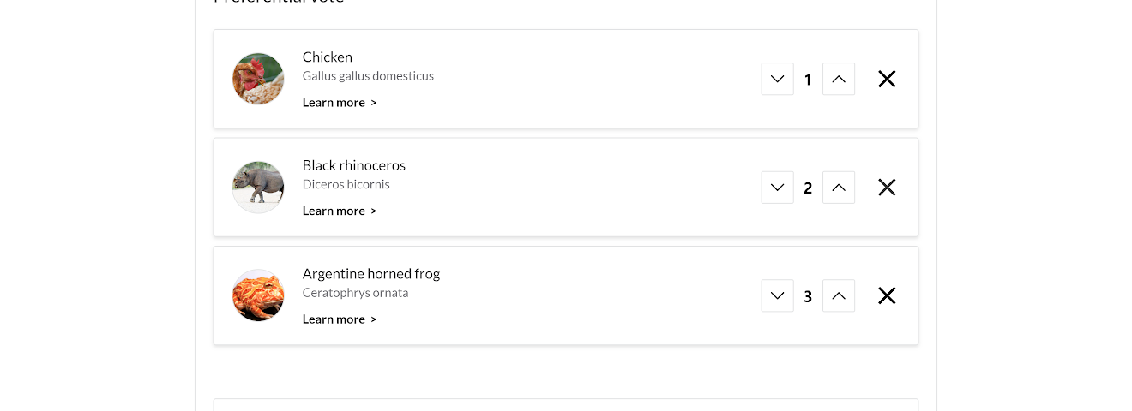1132x411 pixels.
Task: Open Learn more link for Black rhinoceros
Action: tap(340, 211)
